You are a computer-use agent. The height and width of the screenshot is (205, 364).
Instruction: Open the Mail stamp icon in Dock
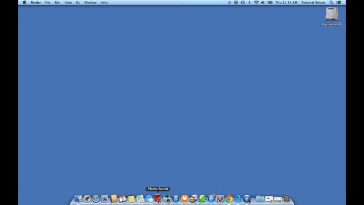pos(105,199)
